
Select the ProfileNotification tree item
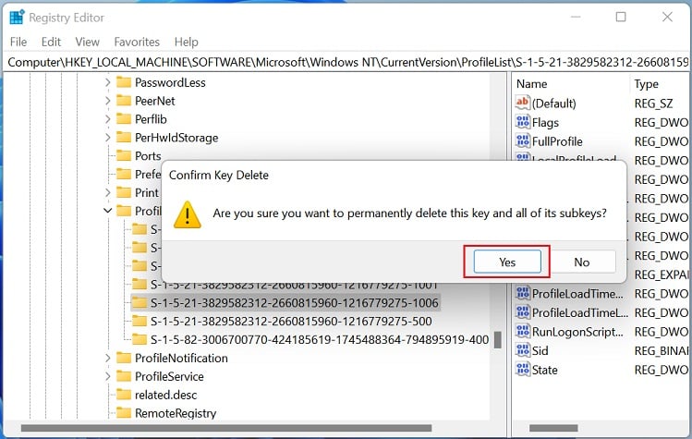coord(181,359)
